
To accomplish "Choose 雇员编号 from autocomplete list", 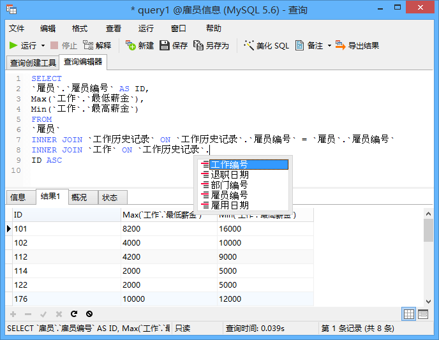I will pyautogui.click(x=244, y=195).
